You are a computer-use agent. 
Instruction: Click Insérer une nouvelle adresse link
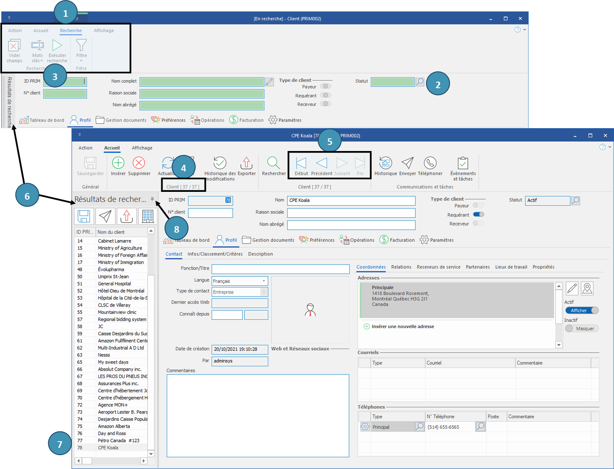pos(402,327)
